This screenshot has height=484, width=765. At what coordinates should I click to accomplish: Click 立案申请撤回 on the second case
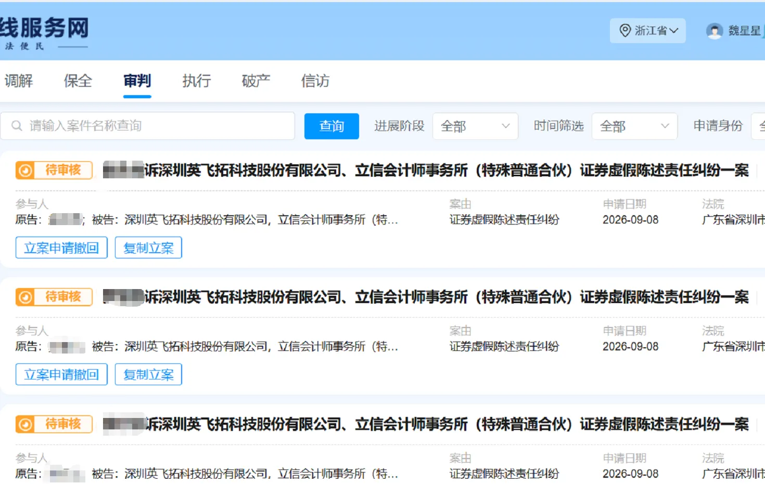(61, 374)
